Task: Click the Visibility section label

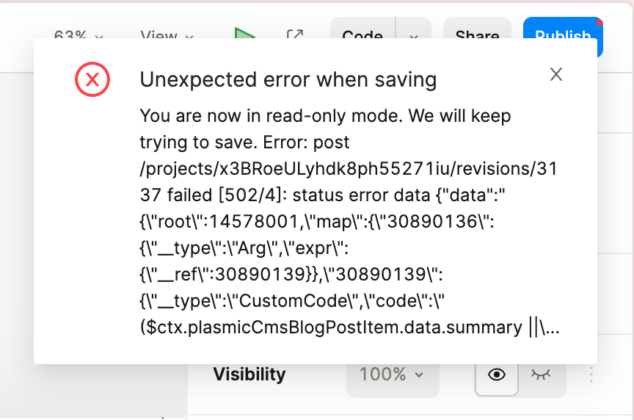Action: [x=249, y=374]
